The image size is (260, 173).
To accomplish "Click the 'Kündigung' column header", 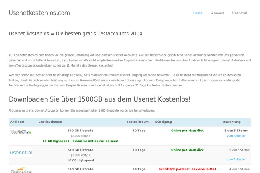I will tap(163, 122).
